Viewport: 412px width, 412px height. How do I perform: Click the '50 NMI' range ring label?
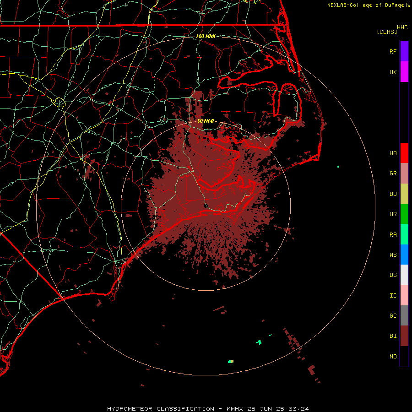[206, 121]
